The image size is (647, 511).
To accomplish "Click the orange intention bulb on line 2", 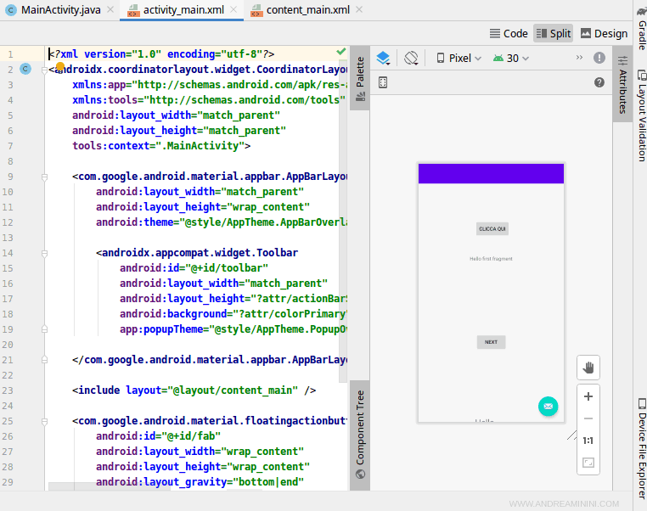I will pos(60,66).
